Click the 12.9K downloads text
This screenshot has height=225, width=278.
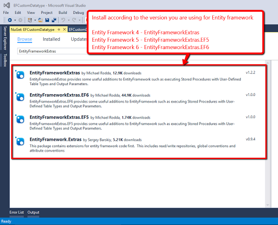(x=127, y=73)
